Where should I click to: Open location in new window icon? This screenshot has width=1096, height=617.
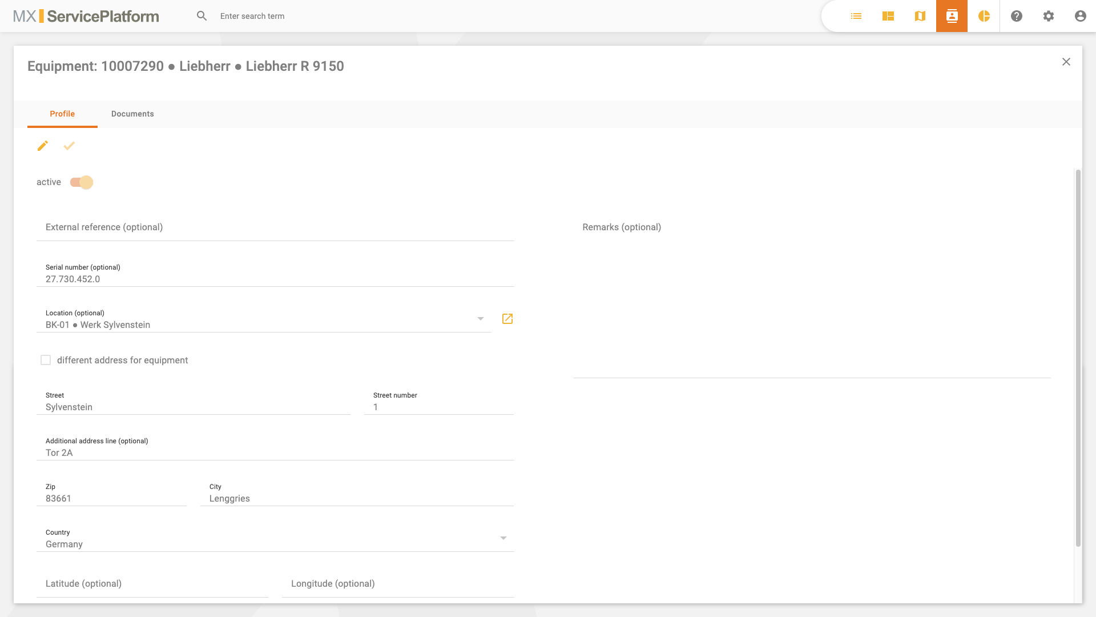pos(507,319)
